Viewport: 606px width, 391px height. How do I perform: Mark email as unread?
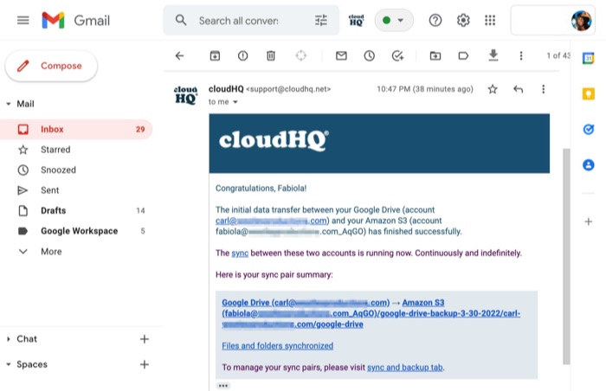click(x=341, y=56)
